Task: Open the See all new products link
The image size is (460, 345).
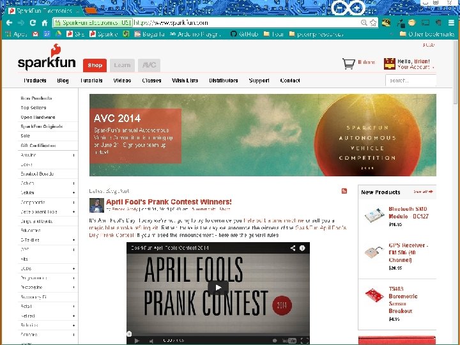Action: 424,192
